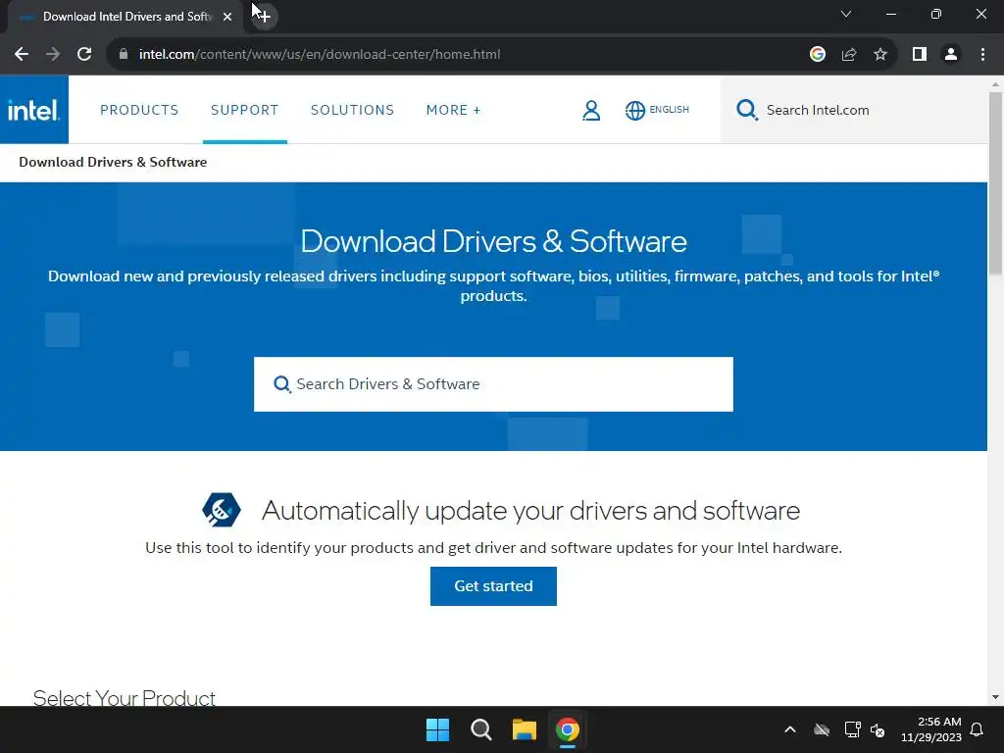The image size is (1004, 753).
Task: Click the Intel logo
Action: pos(34,110)
